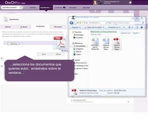Click the Examinar button
The height and width of the screenshot is (123, 148).
click(13, 44)
